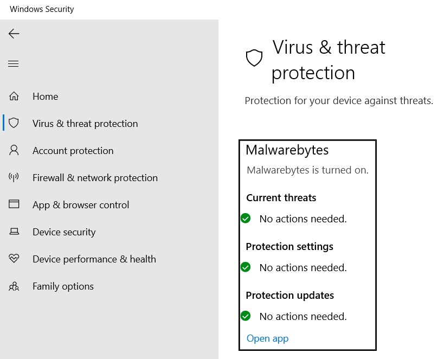Screen dimensions: 438x359
Task: Open the Malwarebytes app link
Action: point(267,338)
